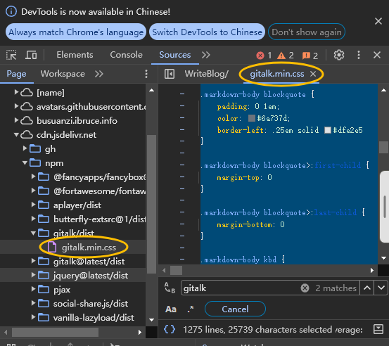Screen dimensions: 389x346
Task: Collapse the gitalk/dist folder
Action: 33,233
